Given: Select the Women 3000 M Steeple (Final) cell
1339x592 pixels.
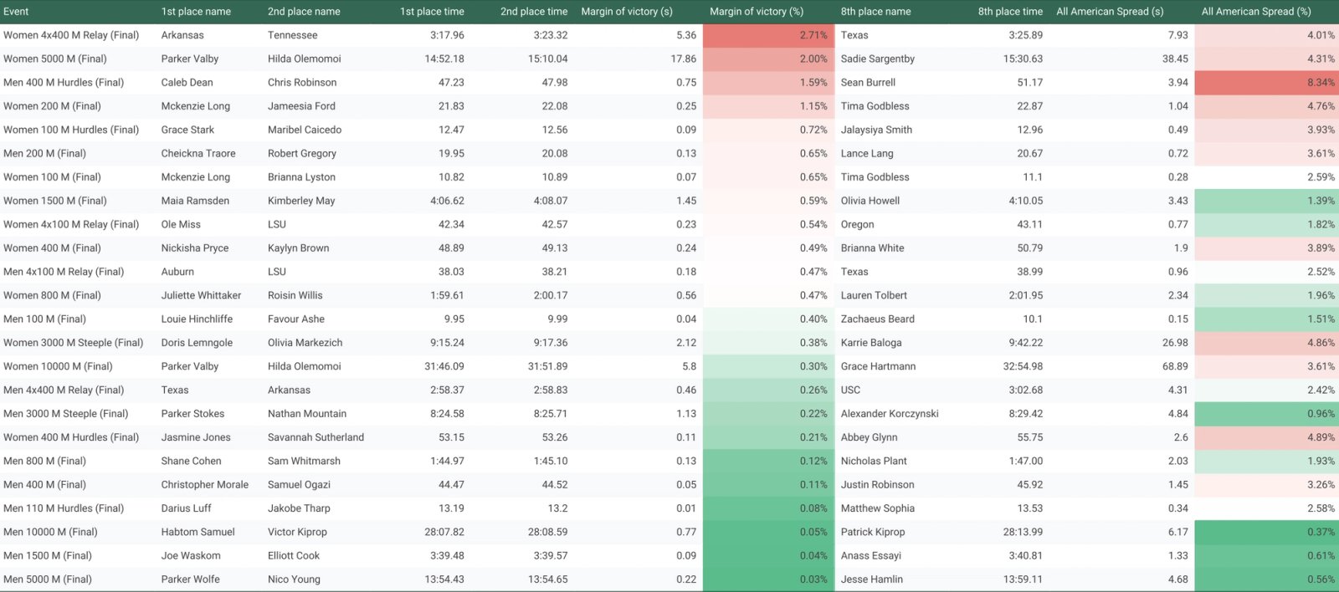Looking at the screenshot, I should pos(73,342).
